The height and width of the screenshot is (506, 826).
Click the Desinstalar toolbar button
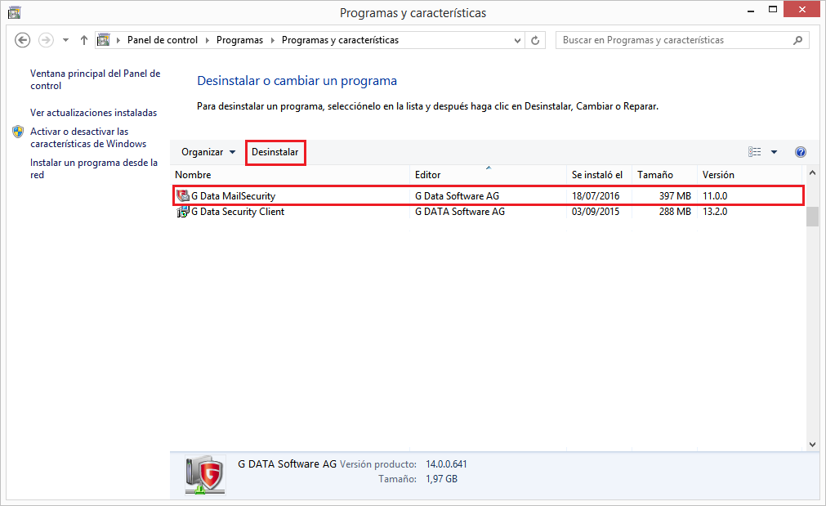click(x=275, y=152)
